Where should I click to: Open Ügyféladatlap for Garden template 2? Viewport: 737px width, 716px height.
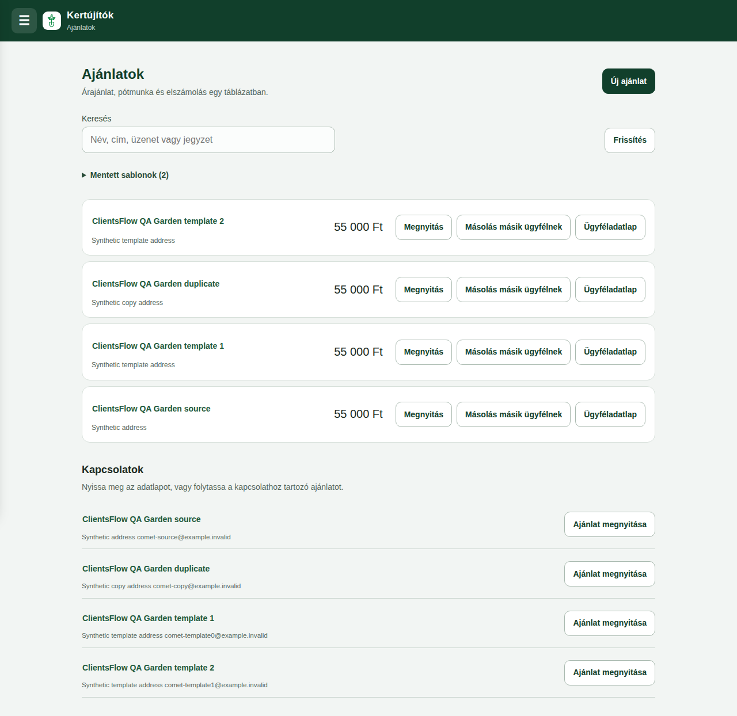pos(610,227)
